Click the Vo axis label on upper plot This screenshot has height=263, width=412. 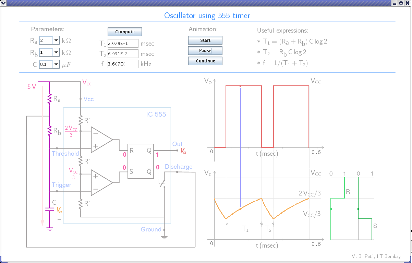point(208,81)
